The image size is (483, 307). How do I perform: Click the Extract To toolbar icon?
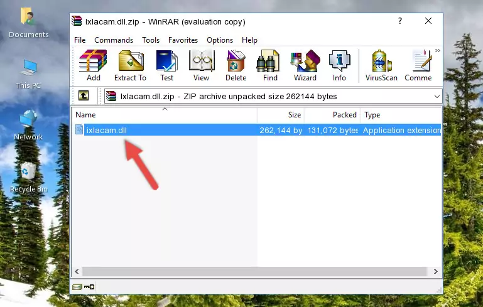click(130, 65)
